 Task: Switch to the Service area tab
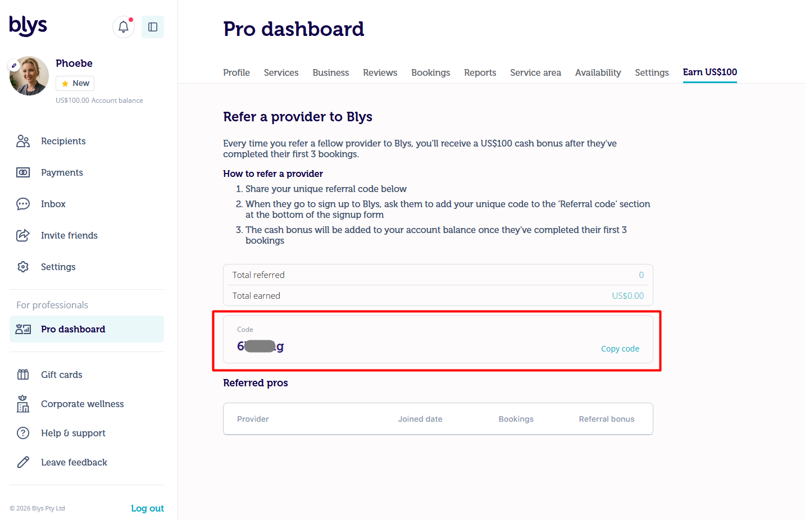point(536,72)
